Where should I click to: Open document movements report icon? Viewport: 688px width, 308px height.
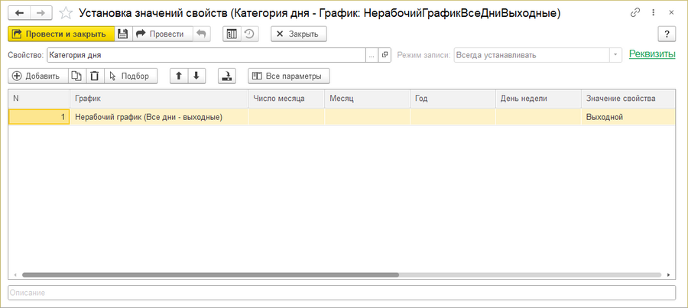coord(232,34)
